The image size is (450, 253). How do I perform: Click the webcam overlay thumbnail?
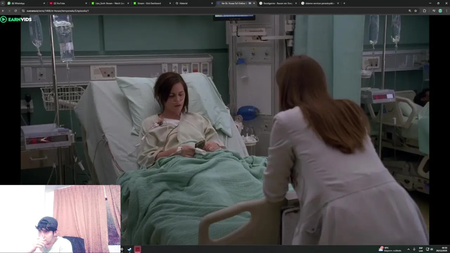[x=60, y=219]
